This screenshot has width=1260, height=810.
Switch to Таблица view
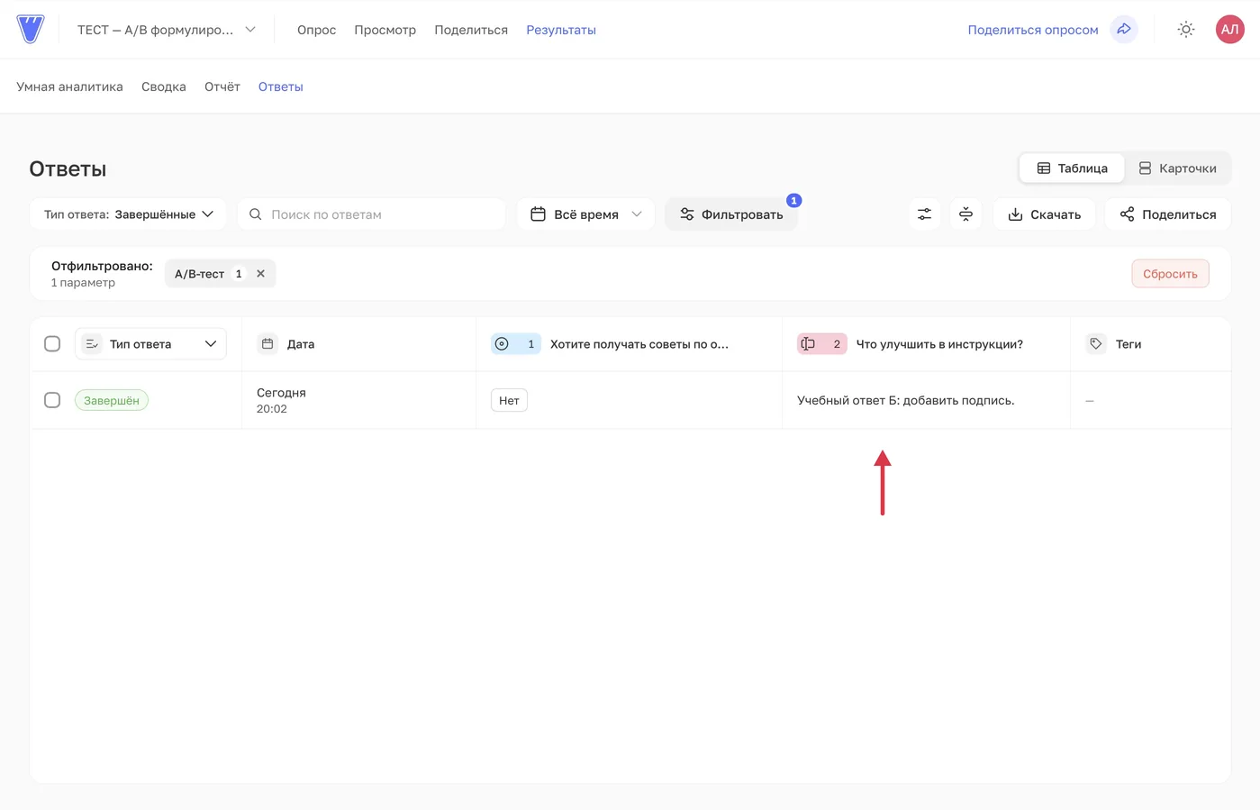coord(1072,168)
